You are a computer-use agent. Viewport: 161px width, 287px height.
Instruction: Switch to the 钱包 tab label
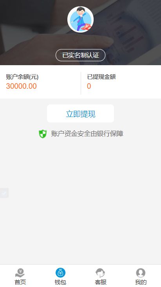(x=60, y=282)
